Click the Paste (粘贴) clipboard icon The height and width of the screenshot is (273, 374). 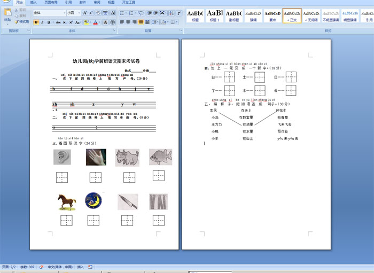click(x=7, y=12)
